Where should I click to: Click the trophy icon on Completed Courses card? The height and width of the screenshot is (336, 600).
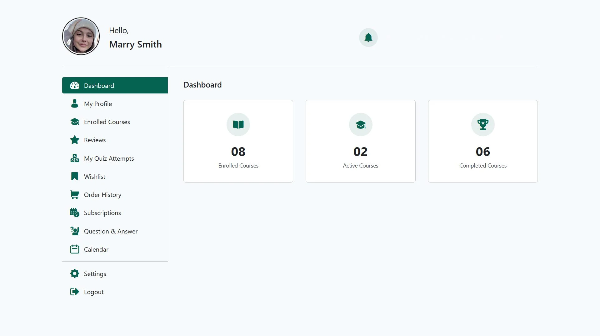483,124
